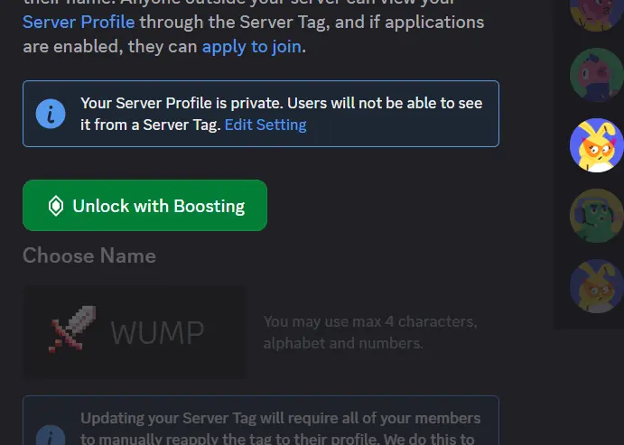Image resolution: width=624 pixels, height=445 pixels.
Task: Focus the WUMP tag name field
Action: (x=135, y=331)
